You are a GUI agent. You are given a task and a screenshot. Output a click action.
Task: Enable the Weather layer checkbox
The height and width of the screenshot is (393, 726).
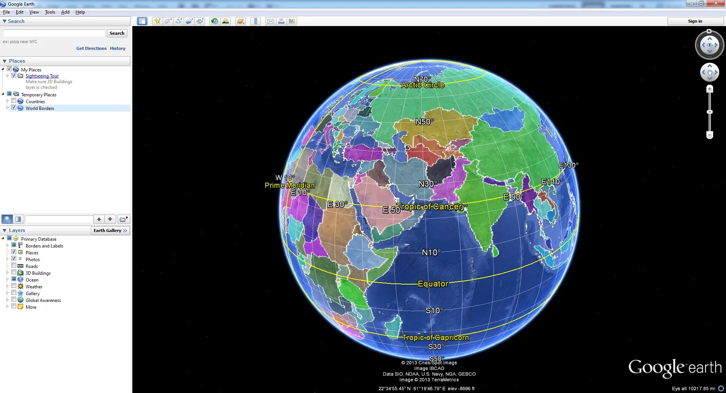point(14,286)
